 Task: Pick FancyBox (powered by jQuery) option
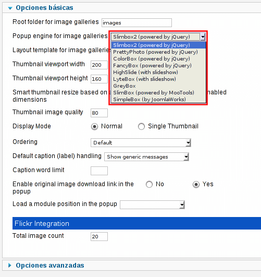(x=152, y=66)
